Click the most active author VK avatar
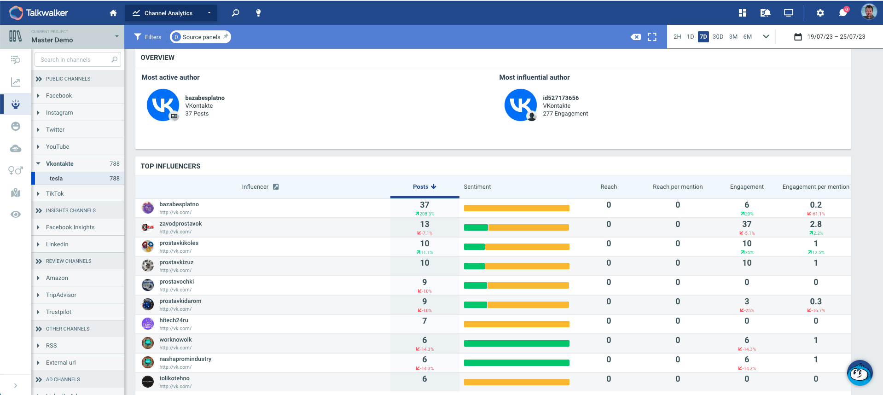This screenshot has height=395, width=883. pos(163,105)
